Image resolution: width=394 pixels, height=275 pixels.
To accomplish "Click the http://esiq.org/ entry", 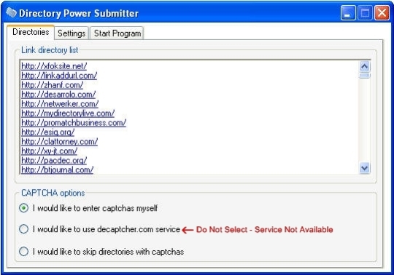I will click(x=48, y=132).
